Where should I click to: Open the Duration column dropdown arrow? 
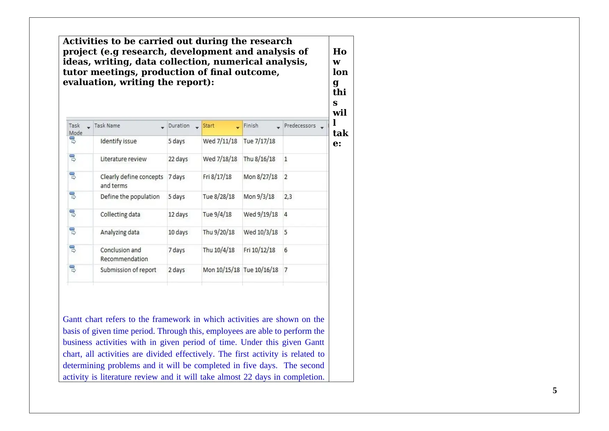tap(197, 128)
